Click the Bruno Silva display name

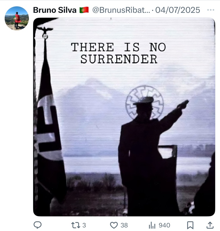[x=55, y=10]
